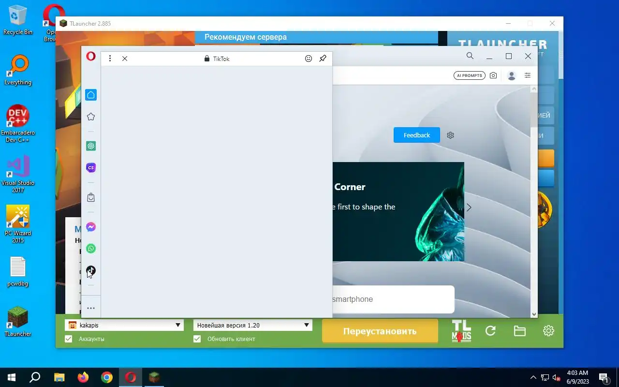The height and width of the screenshot is (387, 619).
Task: Switch to TLauncher Minecraft taskbar button
Action: pyautogui.click(x=154, y=377)
